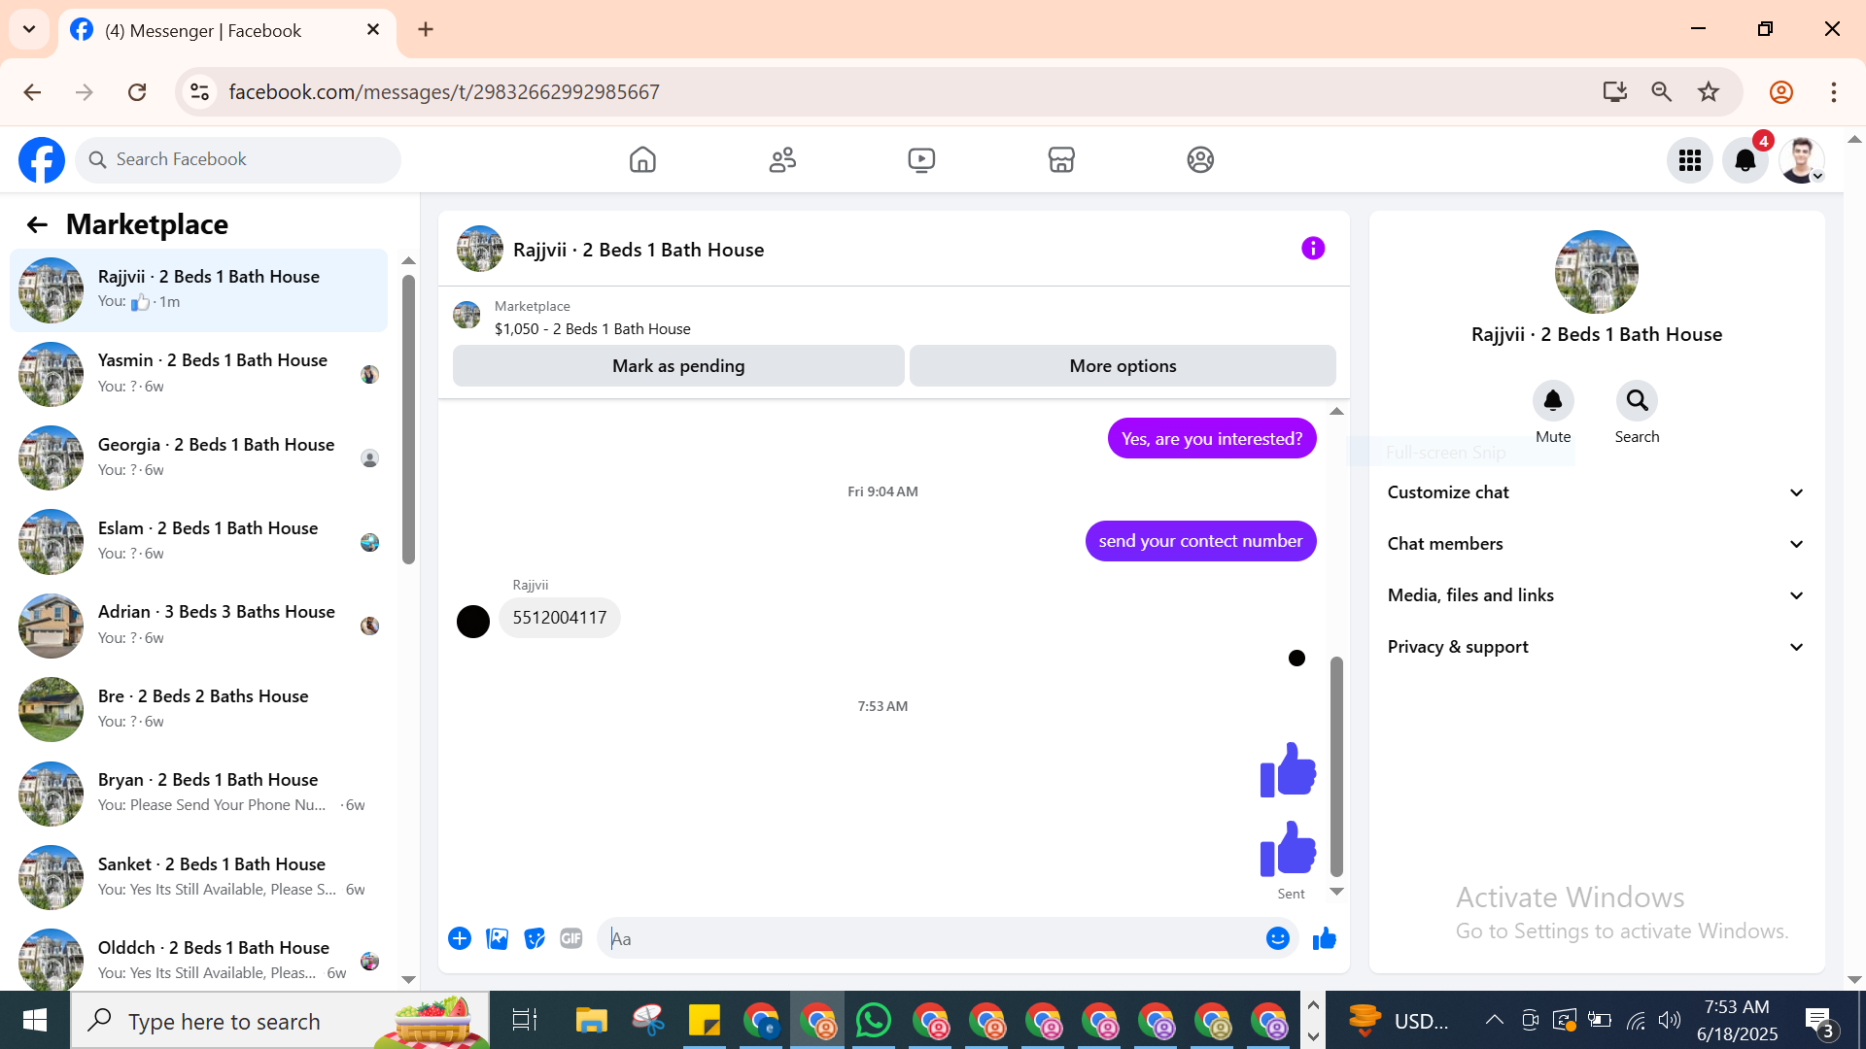Open the Watch video icon
The image size is (1866, 1049).
[x=921, y=159]
